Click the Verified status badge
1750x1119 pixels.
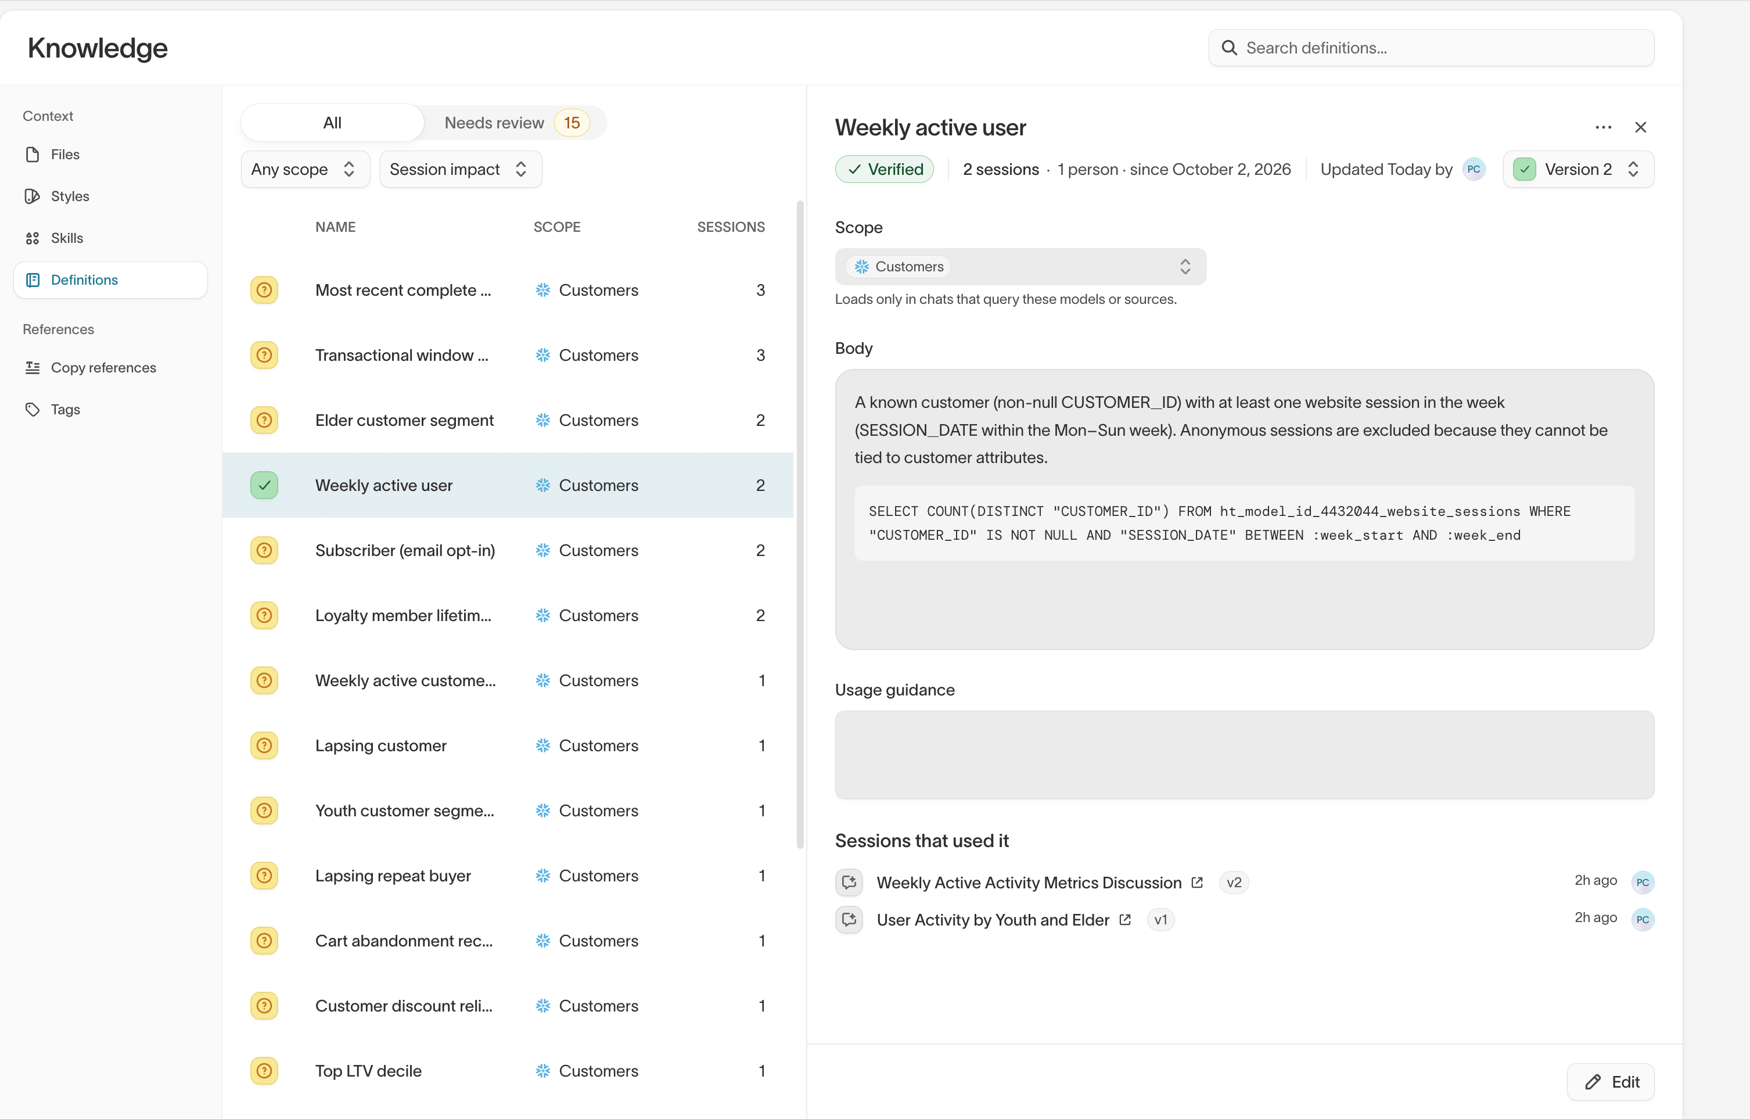click(x=885, y=170)
